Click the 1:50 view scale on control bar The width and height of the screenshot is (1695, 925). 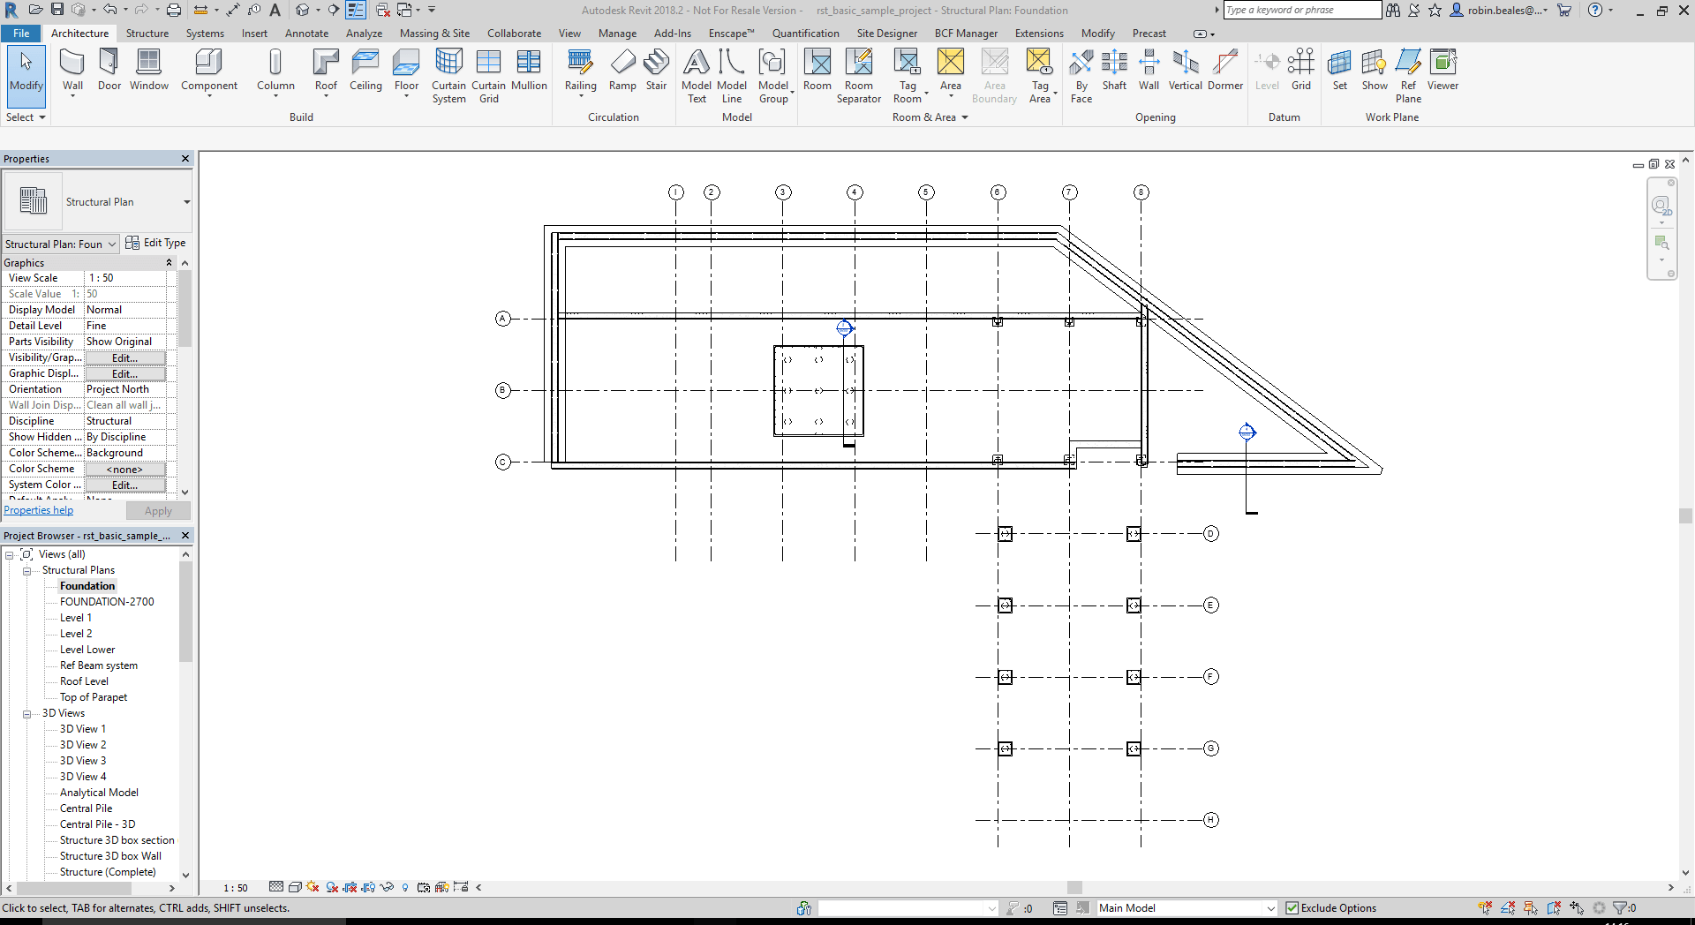[235, 888]
